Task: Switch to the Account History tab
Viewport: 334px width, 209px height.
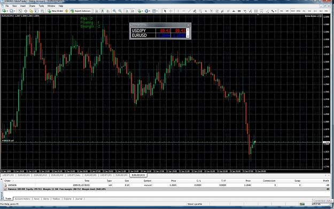Action: point(22,199)
